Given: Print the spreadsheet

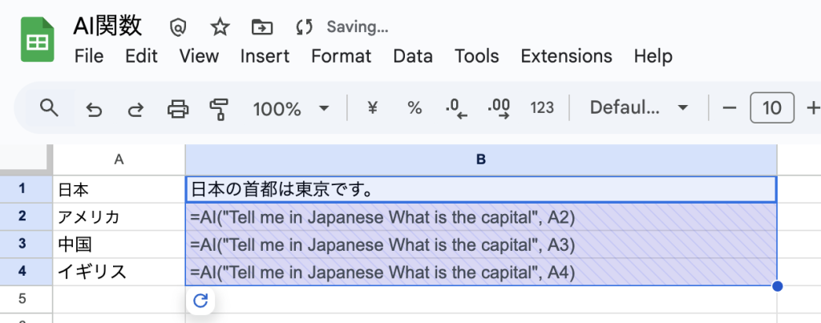Looking at the screenshot, I should [177, 108].
